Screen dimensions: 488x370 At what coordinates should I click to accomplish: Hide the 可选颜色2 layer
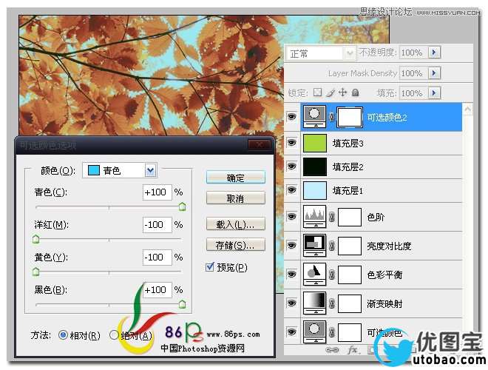pyautogui.click(x=291, y=117)
